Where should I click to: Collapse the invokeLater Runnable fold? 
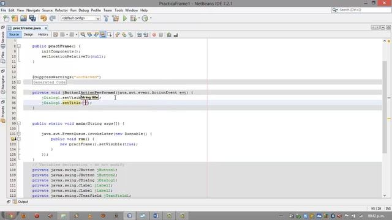coord(19,134)
